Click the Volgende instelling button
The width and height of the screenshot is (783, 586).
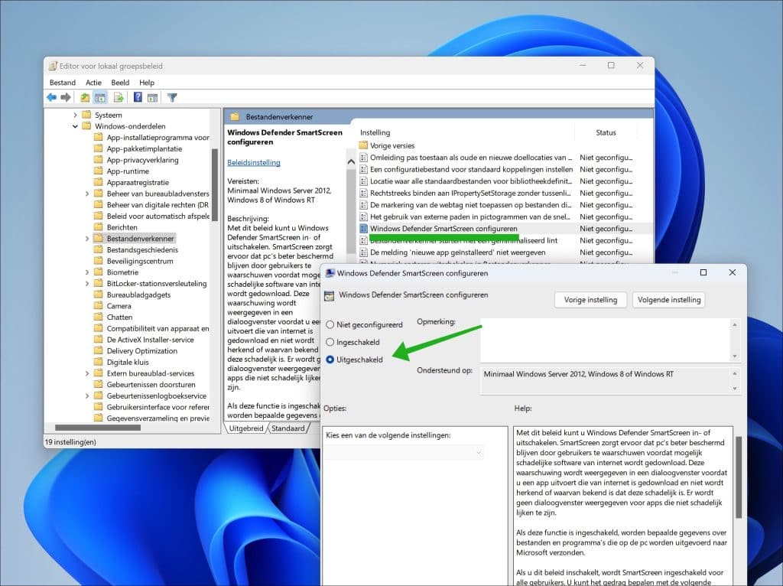point(668,300)
